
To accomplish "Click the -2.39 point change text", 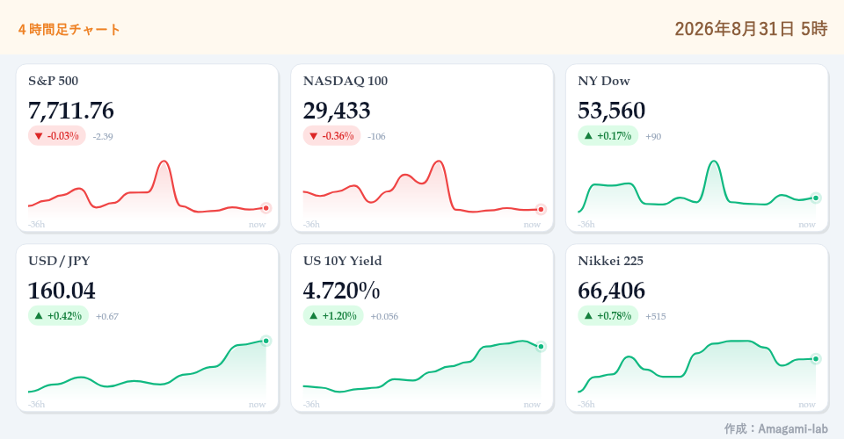I will 103,136.
